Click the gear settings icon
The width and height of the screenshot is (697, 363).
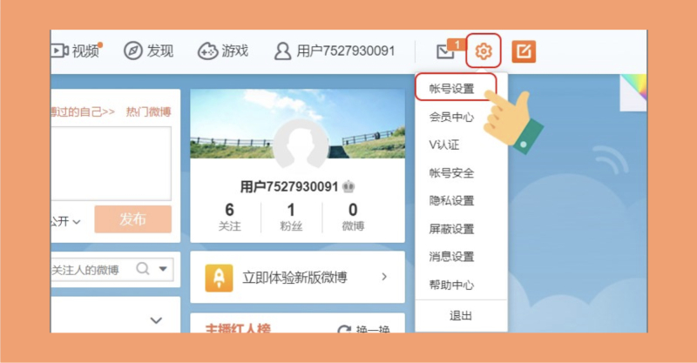(x=484, y=51)
